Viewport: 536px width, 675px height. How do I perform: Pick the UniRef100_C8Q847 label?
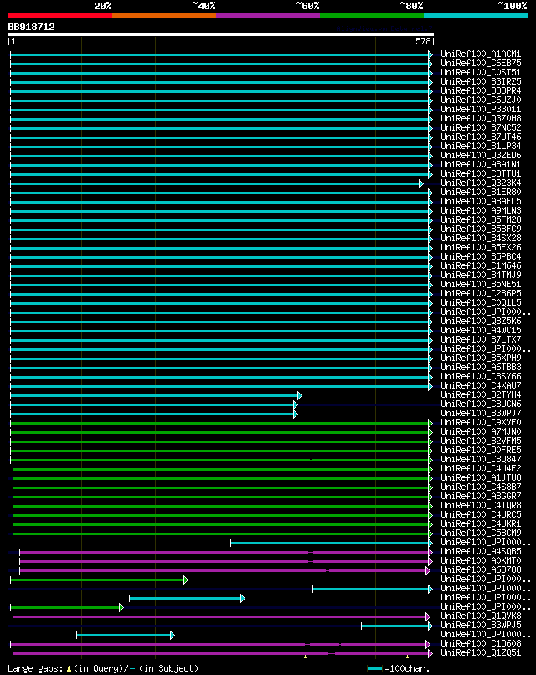481,459
